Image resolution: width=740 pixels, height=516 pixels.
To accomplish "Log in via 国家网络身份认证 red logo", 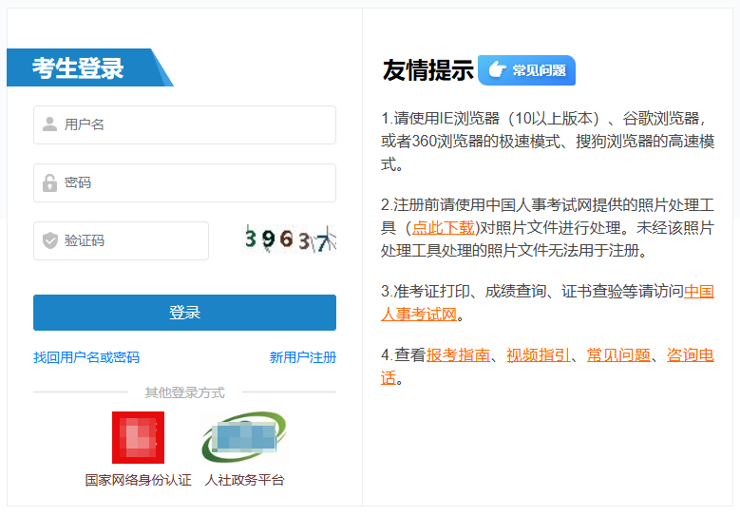I will [x=138, y=438].
